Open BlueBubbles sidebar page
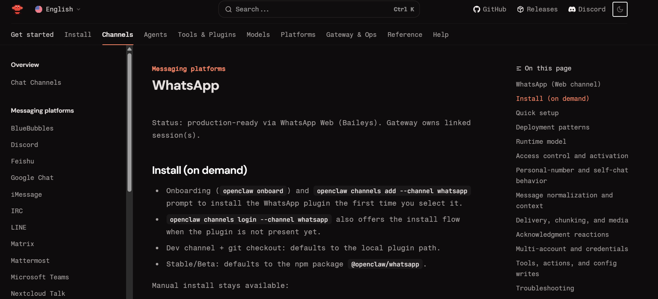Image resolution: width=658 pixels, height=299 pixels. click(x=32, y=128)
